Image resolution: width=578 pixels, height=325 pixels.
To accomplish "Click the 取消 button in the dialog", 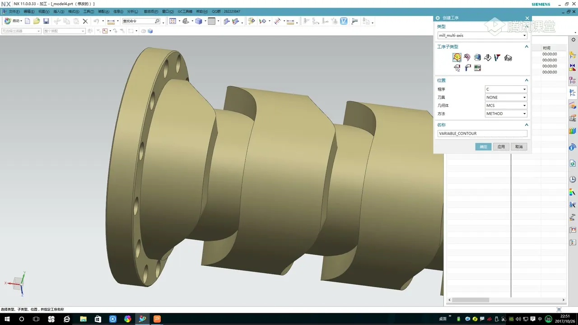I will tap(519, 147).
